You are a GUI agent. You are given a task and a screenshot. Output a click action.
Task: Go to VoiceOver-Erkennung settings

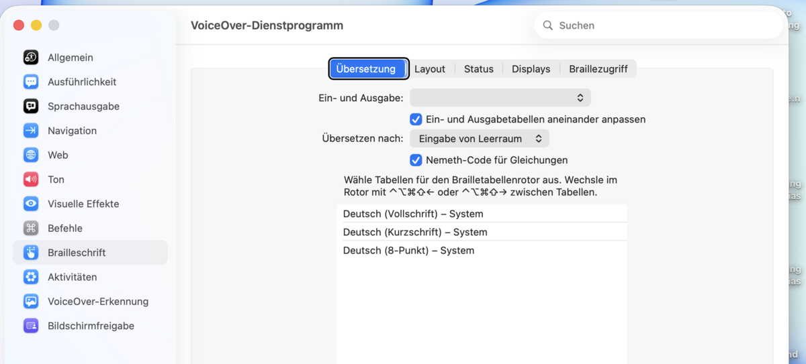98,301
